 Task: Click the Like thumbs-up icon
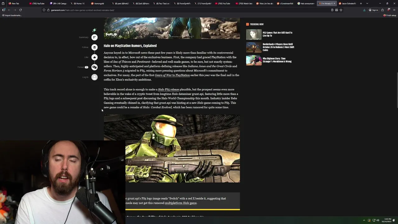(x=95, y=57)
